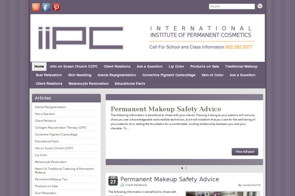
Task: Open Info on Susan Church CCPC menu
Action: [74, 67]
